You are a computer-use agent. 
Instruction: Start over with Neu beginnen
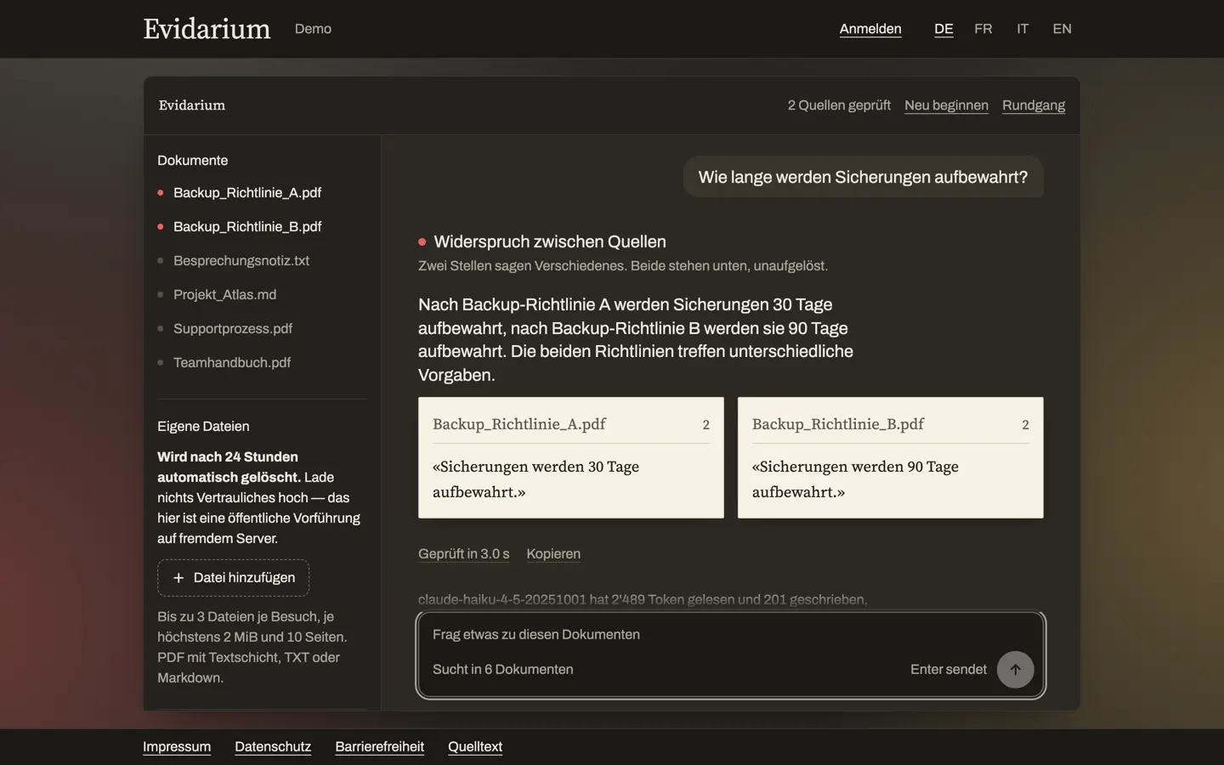946,105
